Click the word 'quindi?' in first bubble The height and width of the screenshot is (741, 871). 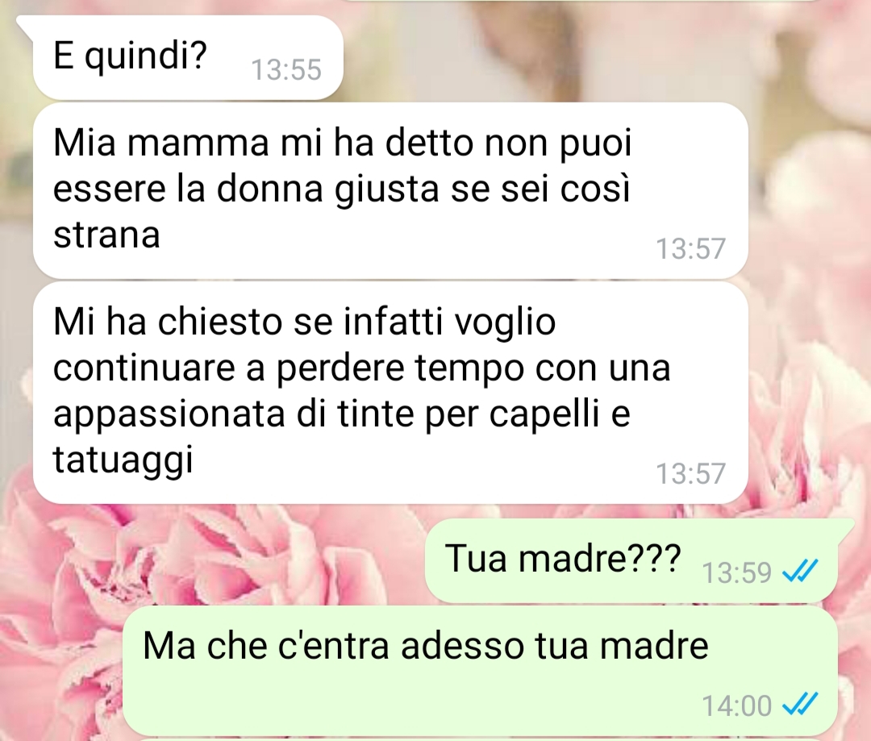click(145, 56)
